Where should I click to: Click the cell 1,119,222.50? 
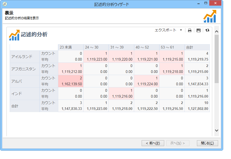click(x=148, y=109)
